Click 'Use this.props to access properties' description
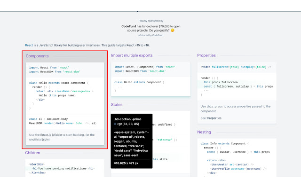The width and height of the screenshot is (301, 188). (x=236, y=109)
